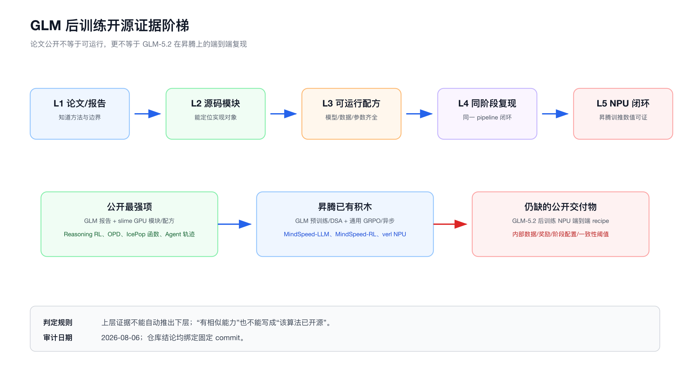
Task: Click the "仍缺的公开交付物" heading
Action: 561,207
